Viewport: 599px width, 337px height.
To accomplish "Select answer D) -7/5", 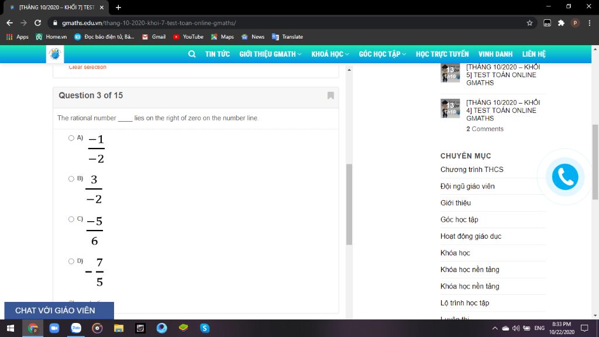I will click(71, 262).
